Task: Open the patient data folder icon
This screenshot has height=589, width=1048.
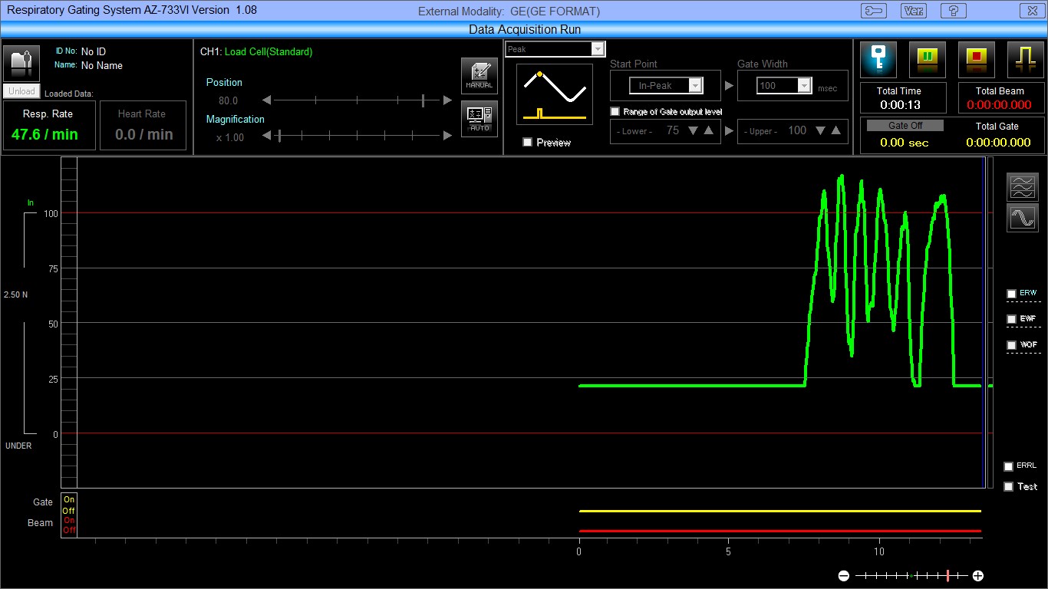Action: [x=21, y=63]
